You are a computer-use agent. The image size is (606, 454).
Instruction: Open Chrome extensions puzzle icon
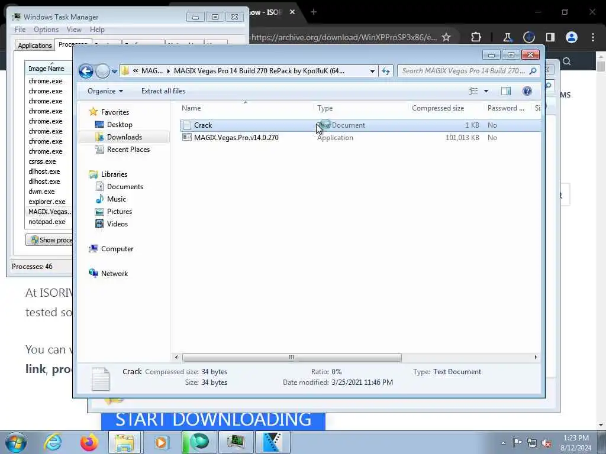point(476,37)
